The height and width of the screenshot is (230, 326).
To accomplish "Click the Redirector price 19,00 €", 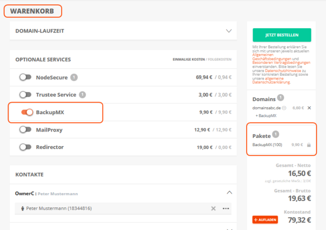I will click(x=205, y=147).
